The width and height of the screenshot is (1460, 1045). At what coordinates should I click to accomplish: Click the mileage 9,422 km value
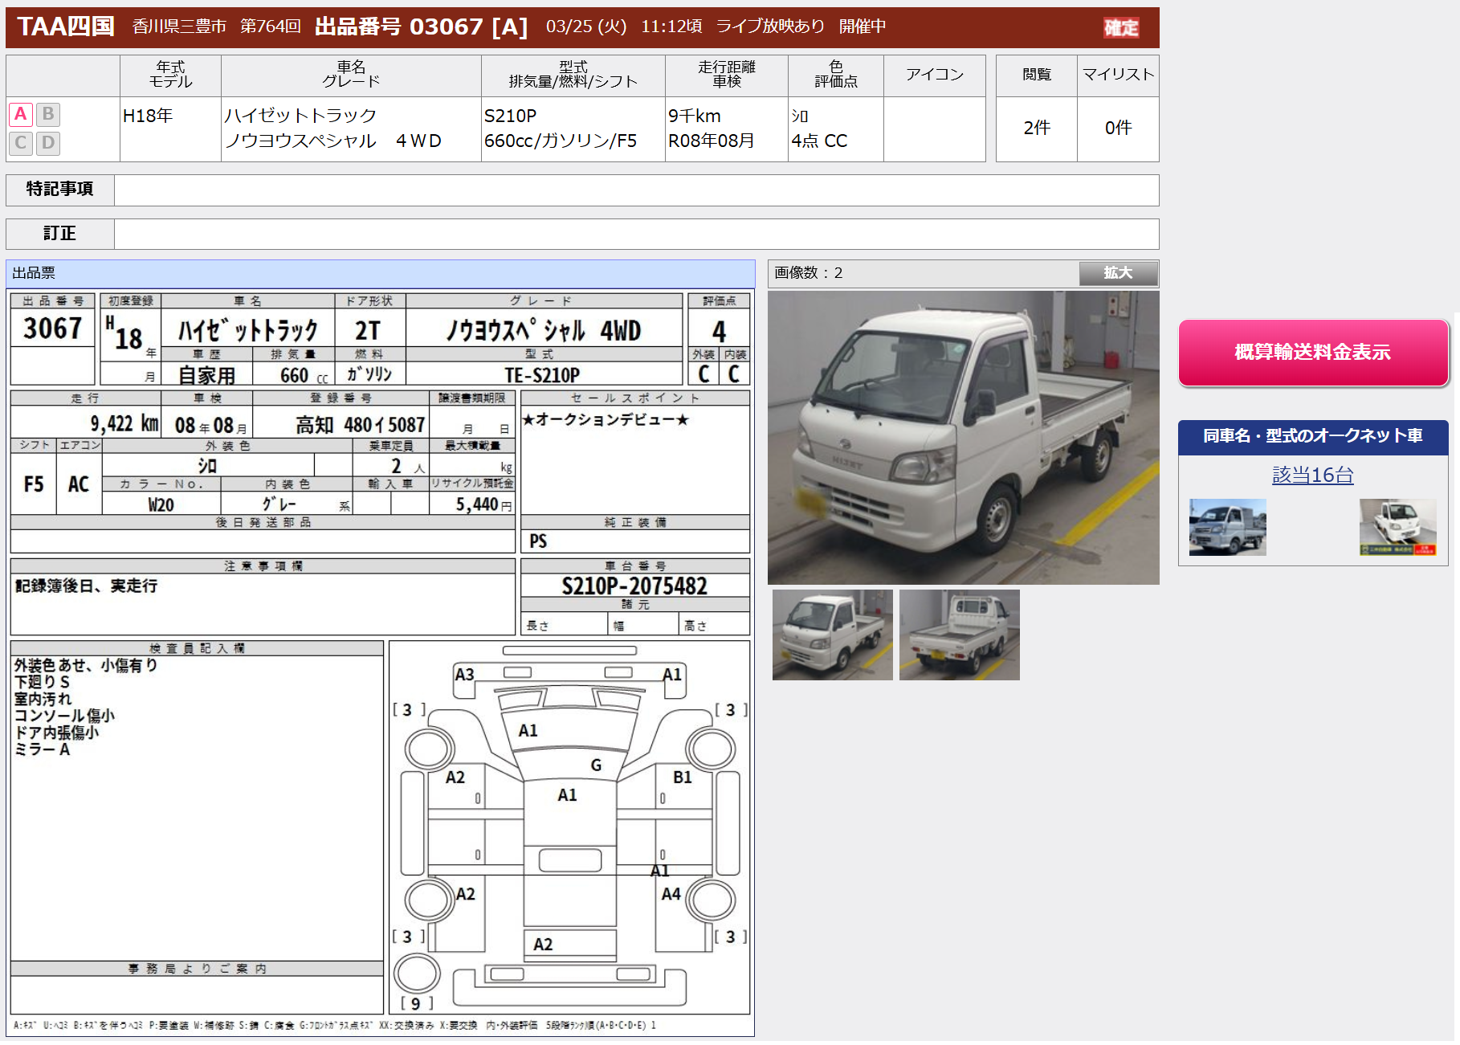pyautogui.click(x=124, y=423)
